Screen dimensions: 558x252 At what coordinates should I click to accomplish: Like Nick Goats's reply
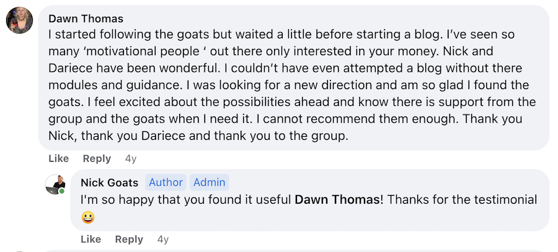91,239
